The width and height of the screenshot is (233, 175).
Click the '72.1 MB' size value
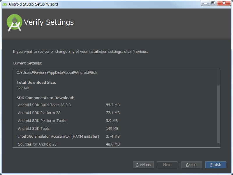113,113
